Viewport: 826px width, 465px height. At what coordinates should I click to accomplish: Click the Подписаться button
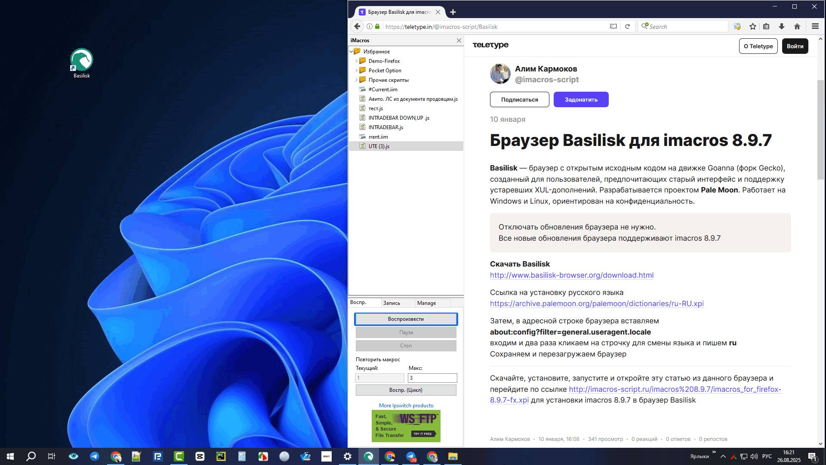click(x=519, y=99)
